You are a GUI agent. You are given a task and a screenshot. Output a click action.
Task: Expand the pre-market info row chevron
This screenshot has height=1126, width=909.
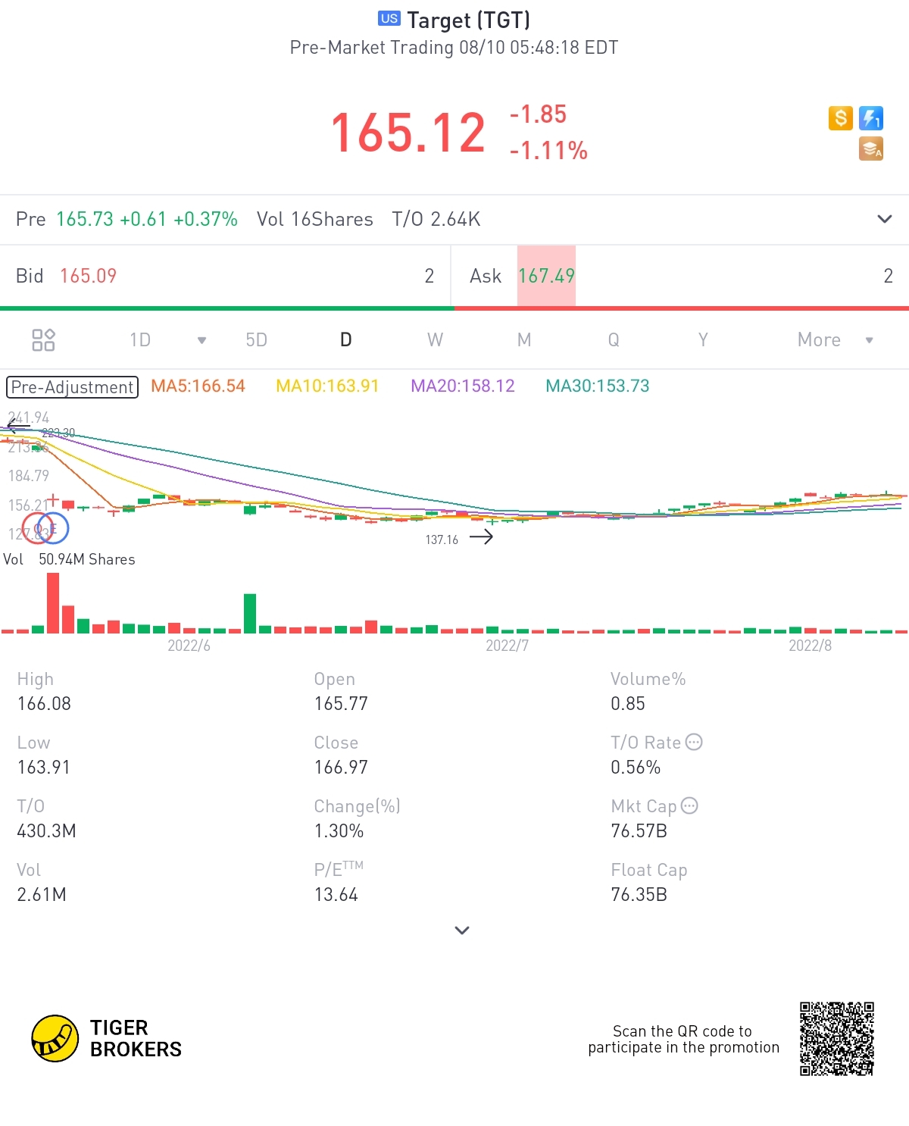884,219
